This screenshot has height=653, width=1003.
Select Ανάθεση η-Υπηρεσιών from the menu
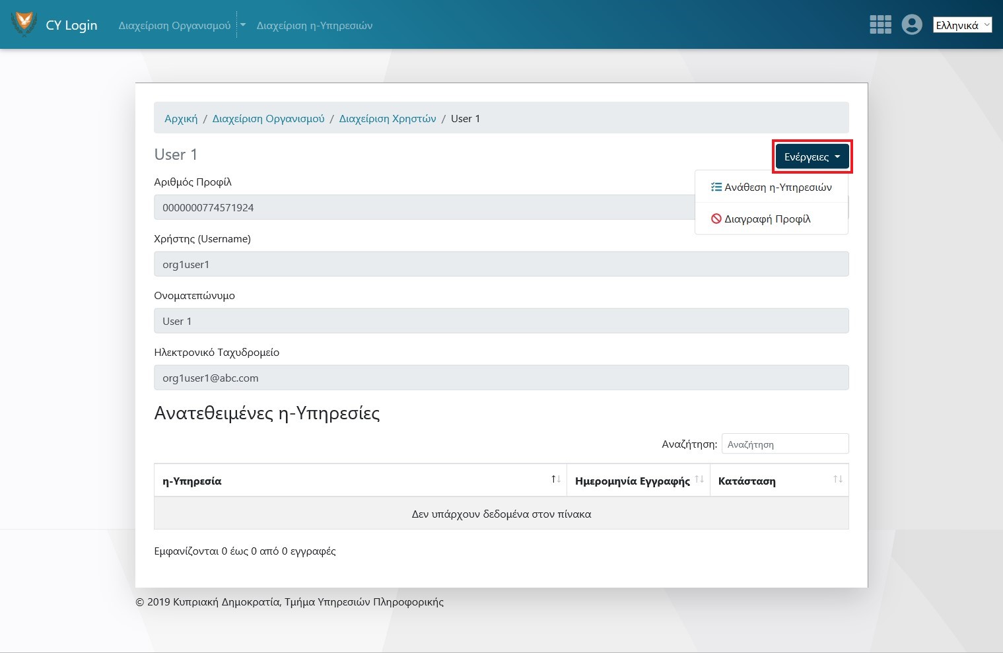[778, 187]
